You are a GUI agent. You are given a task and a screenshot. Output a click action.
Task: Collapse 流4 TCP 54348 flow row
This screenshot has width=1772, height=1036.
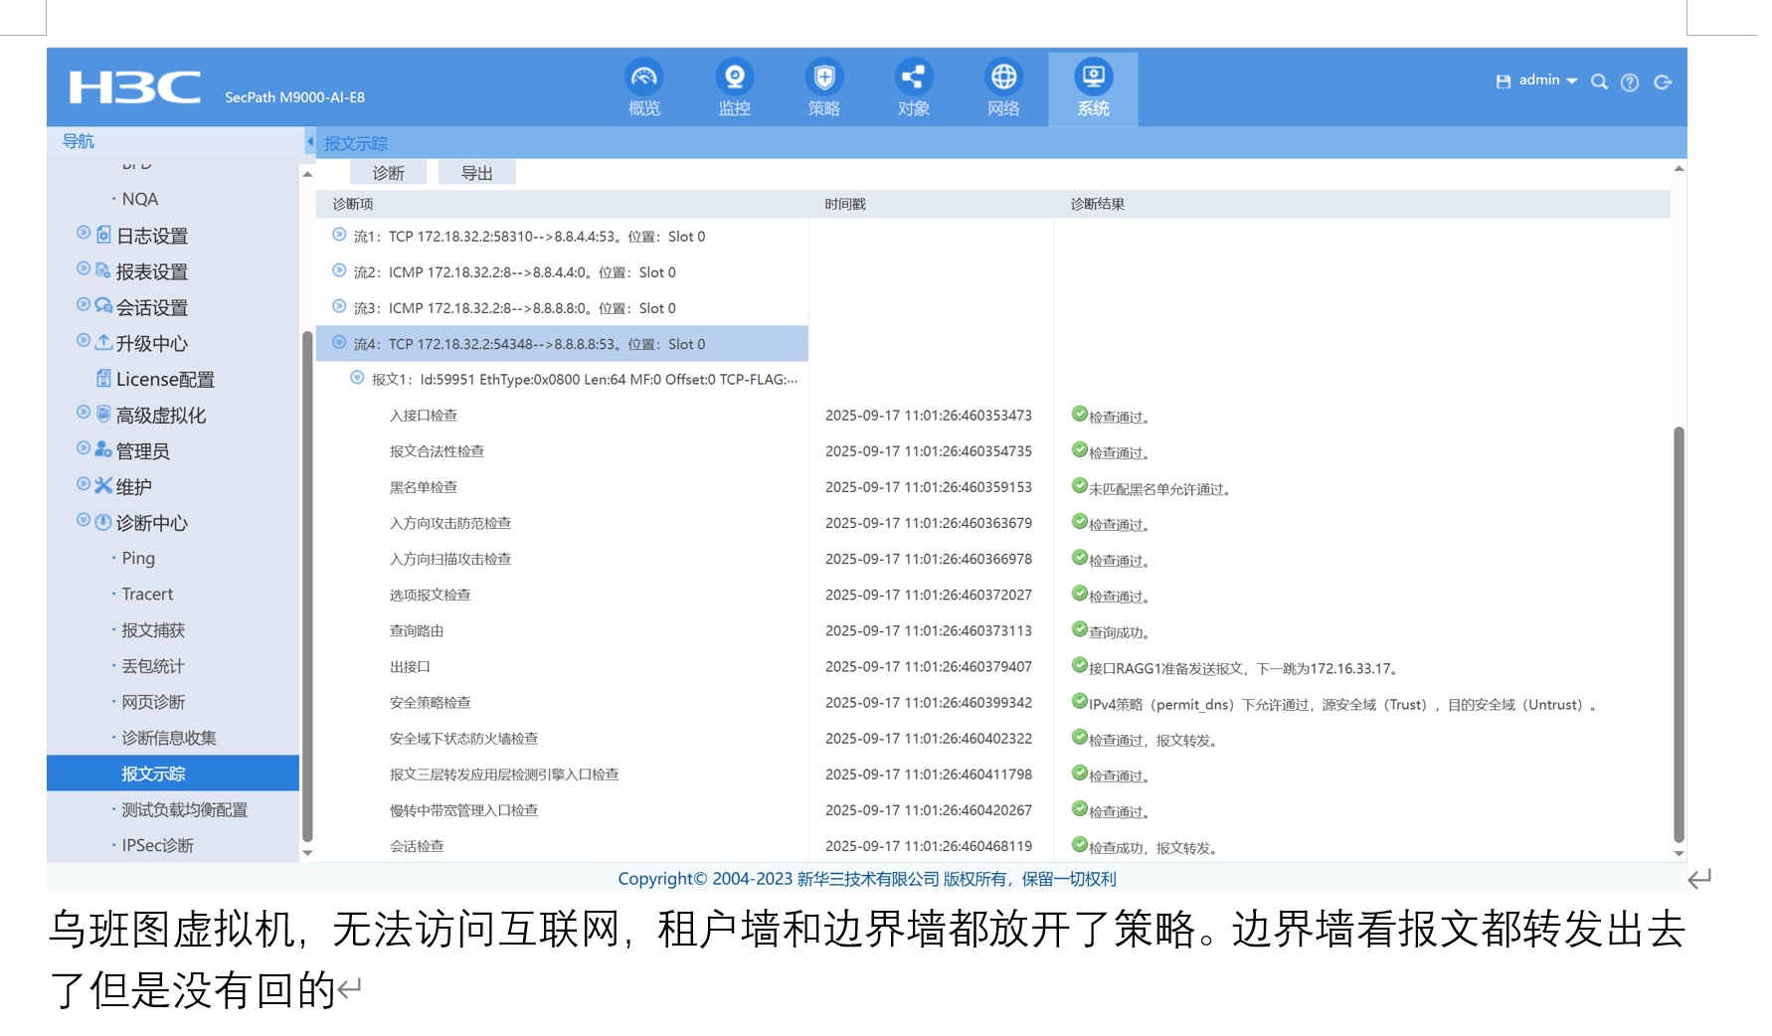(339, 342)
